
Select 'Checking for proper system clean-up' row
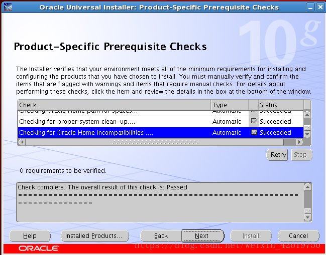coord(161,121)
